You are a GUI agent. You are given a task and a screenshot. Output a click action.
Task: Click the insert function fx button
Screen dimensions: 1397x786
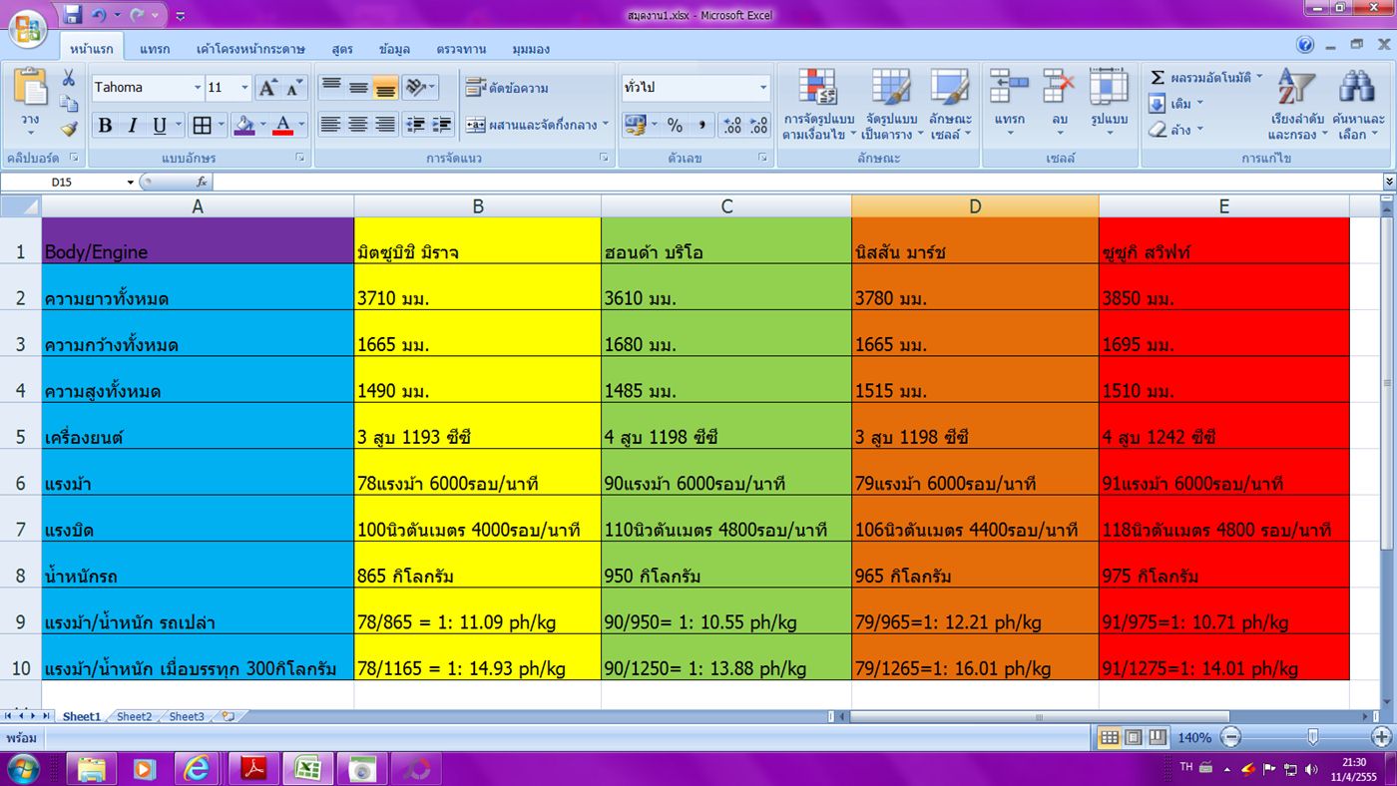point(201,183)
